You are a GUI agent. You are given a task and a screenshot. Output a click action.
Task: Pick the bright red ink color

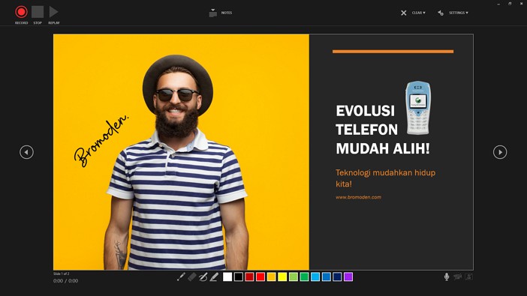(x=260, y=277)
